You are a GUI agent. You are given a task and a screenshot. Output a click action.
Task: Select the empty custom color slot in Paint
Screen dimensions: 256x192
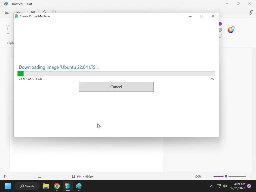click(x=220, y=36)
